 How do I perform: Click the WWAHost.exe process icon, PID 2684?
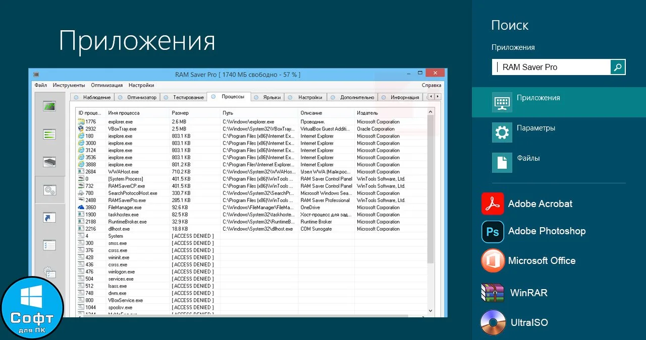[81, 172]
